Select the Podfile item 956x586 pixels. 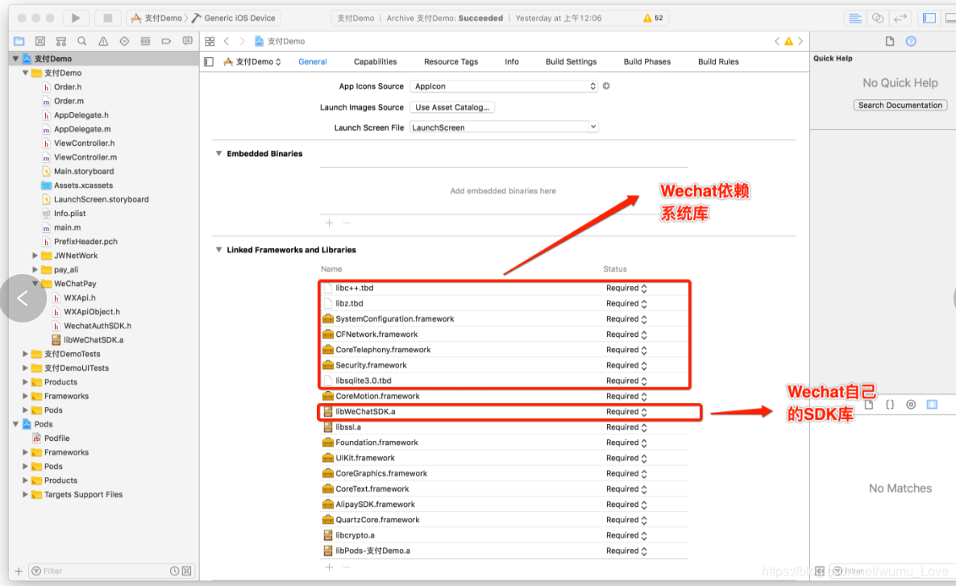pos(56,438)
